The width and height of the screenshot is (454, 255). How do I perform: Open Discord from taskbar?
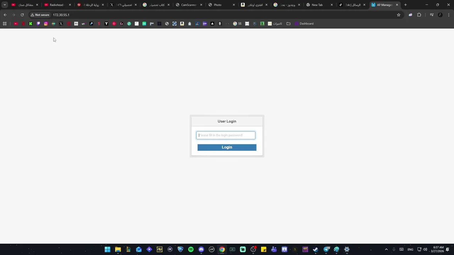[201, 249]
